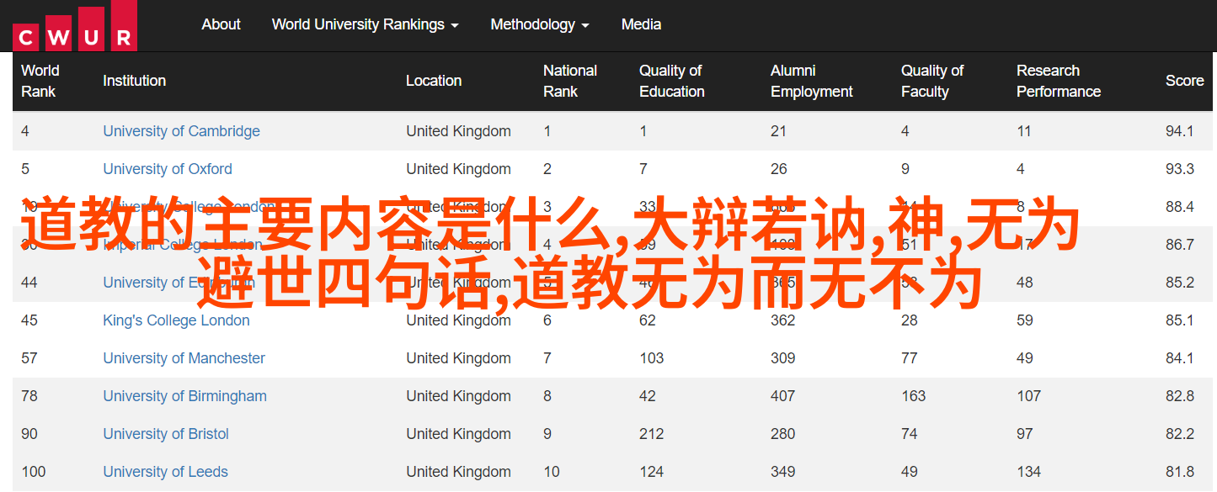Screen dimensions: 1217x492
Task: Click Cambridge's score 94.1
Action: 1180,131
